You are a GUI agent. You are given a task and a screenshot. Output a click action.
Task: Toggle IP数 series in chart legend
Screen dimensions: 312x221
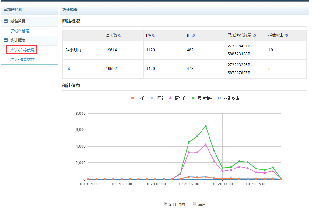click(157, 98)
